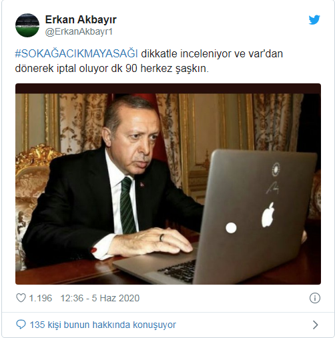
Task: Like the tweet with the heart icon
Action: click(21, 298)
